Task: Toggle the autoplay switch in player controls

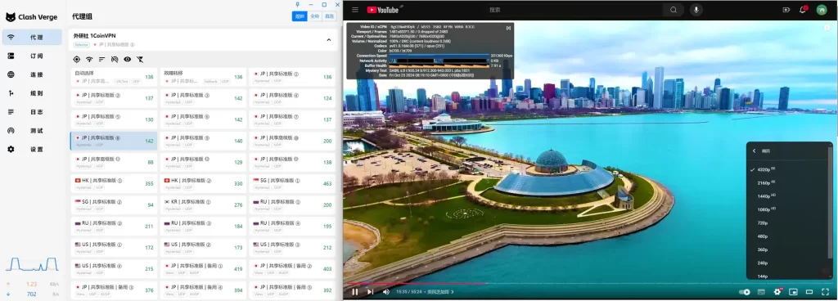Action: 745,292
